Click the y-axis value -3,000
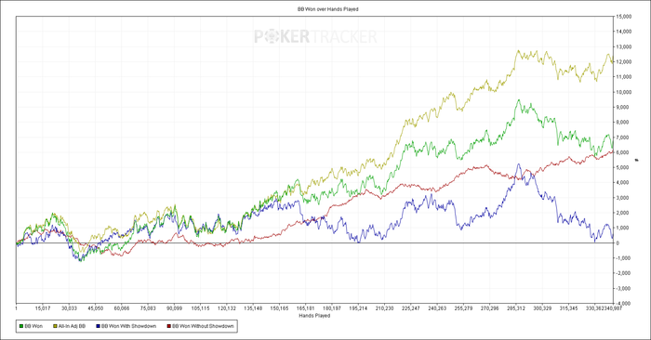 [624, 288]
